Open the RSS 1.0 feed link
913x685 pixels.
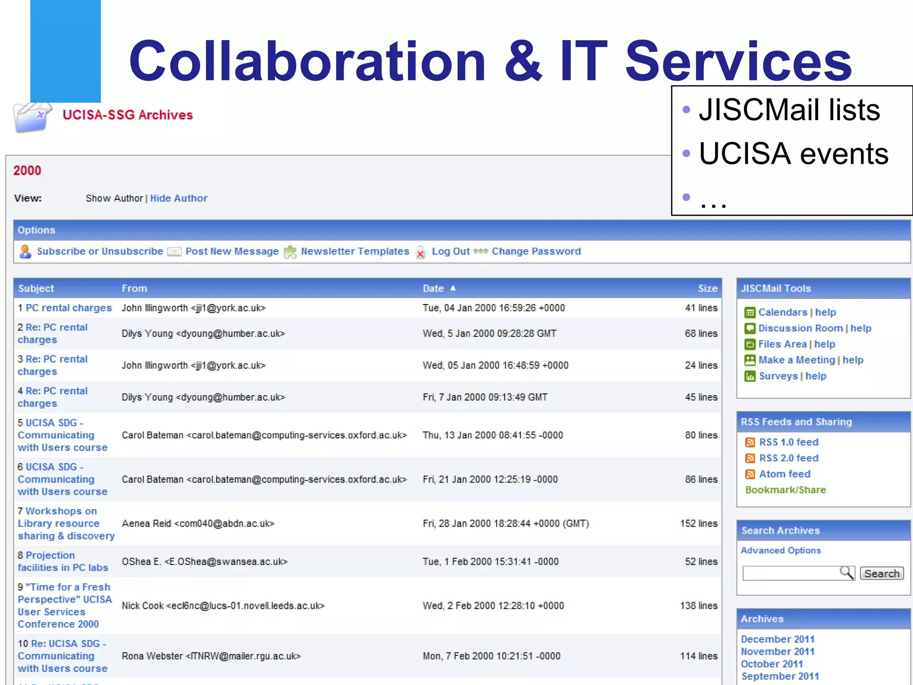click(x=789, y=442)
